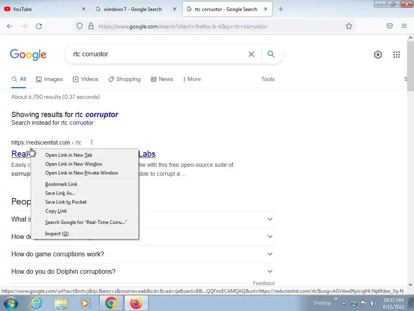Click the forward navigation arrow

(x=24, y=26)
